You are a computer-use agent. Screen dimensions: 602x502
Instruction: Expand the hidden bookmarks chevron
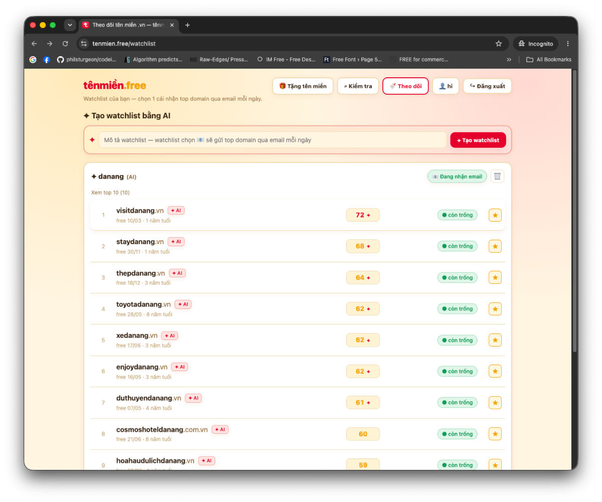click(509, 59)
